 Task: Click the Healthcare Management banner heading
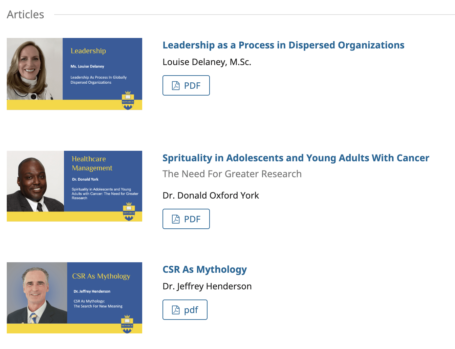click(x=92, y=163)
